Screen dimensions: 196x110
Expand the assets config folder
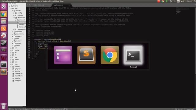click(x=14, y=13)
